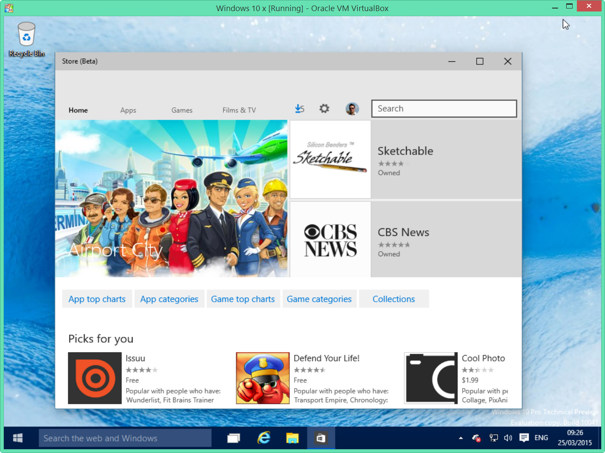Open the clock showing 09:26
Screen dimensions: 605x453
pos(575,438)
